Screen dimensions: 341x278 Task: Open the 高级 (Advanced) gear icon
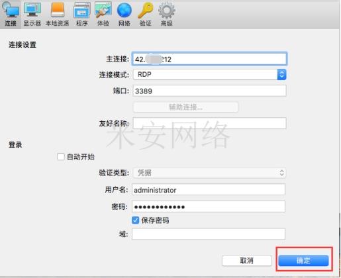pos(167,14)
